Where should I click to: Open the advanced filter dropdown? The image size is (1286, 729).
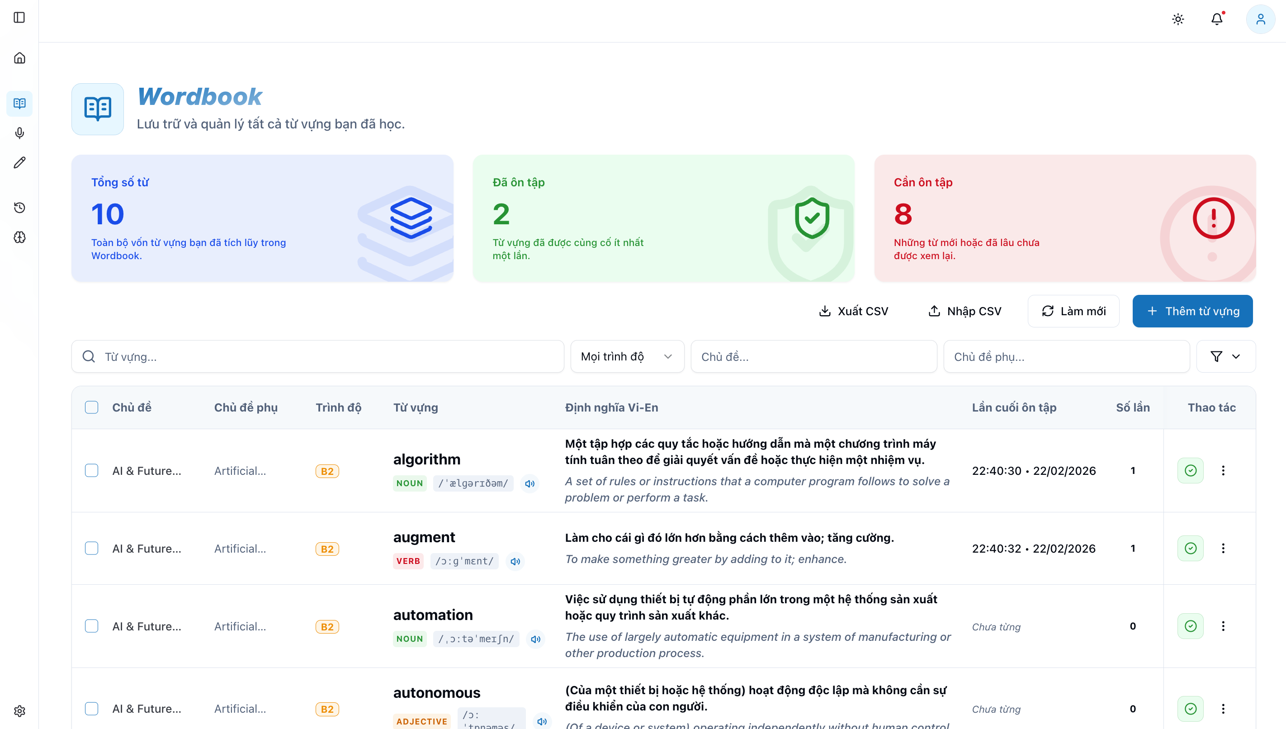pos(1225,356)
